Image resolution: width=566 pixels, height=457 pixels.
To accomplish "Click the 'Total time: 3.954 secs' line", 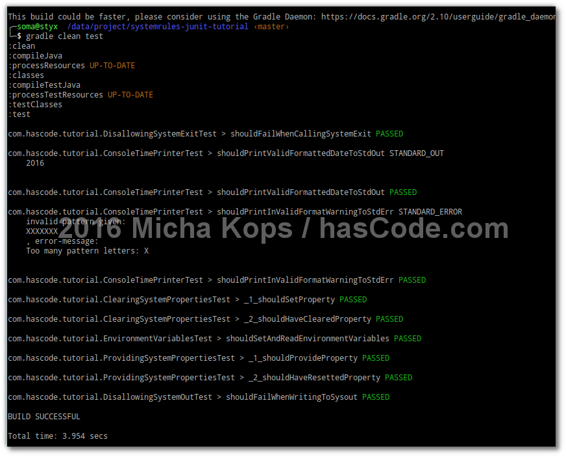I will pos(58,436).
